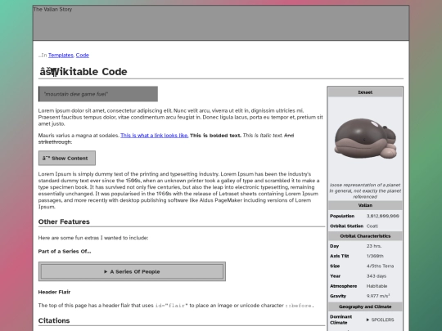Click the 'Header Flair' bold label
The image size is (442, 331).
54,292
